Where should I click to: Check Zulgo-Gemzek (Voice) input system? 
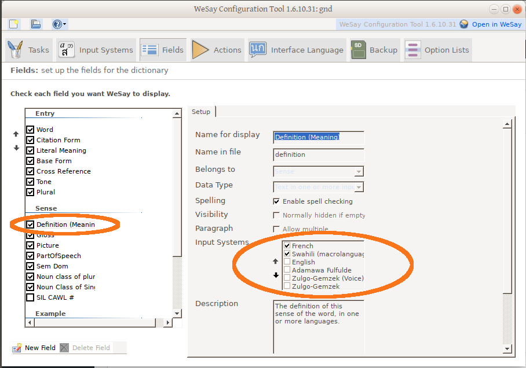click(x=287, y=278)
